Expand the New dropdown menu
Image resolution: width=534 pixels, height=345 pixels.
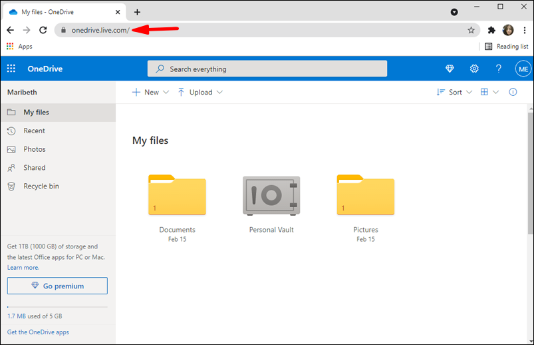pos(151,92)
